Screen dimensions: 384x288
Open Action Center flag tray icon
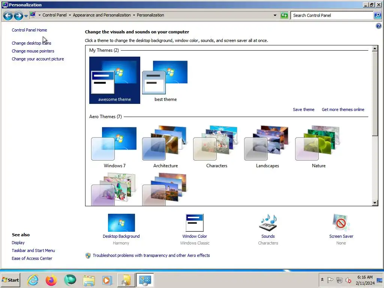[x=330, y=280]
